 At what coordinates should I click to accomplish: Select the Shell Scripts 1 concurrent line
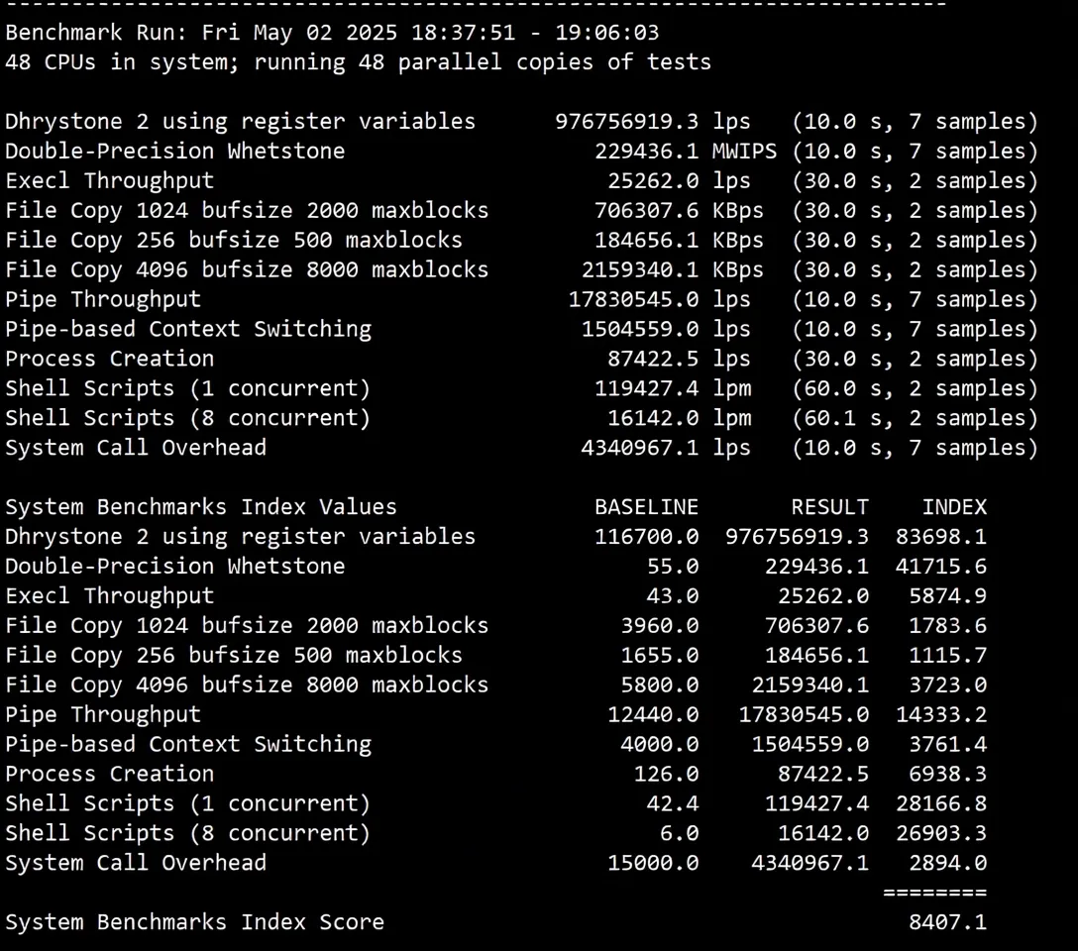tap(188, 388)
